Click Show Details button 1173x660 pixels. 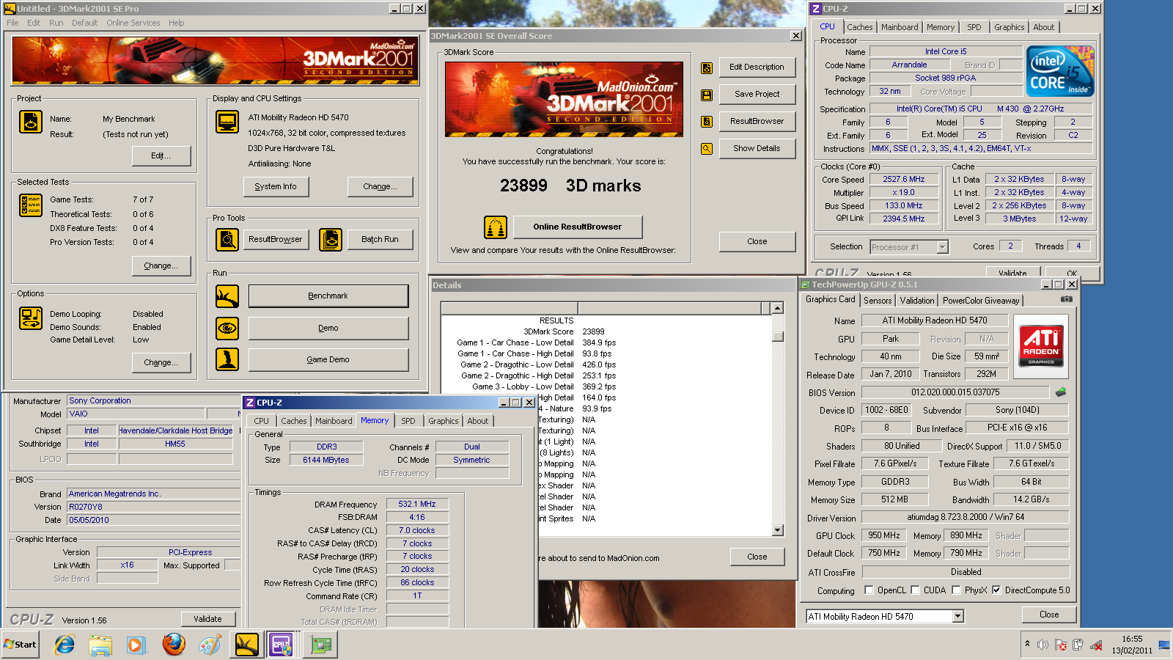pyautogui.click(x=757, y=148)
